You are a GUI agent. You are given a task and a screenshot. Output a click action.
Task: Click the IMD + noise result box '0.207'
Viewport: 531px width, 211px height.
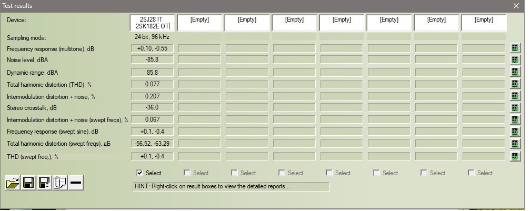click(153, 96)
